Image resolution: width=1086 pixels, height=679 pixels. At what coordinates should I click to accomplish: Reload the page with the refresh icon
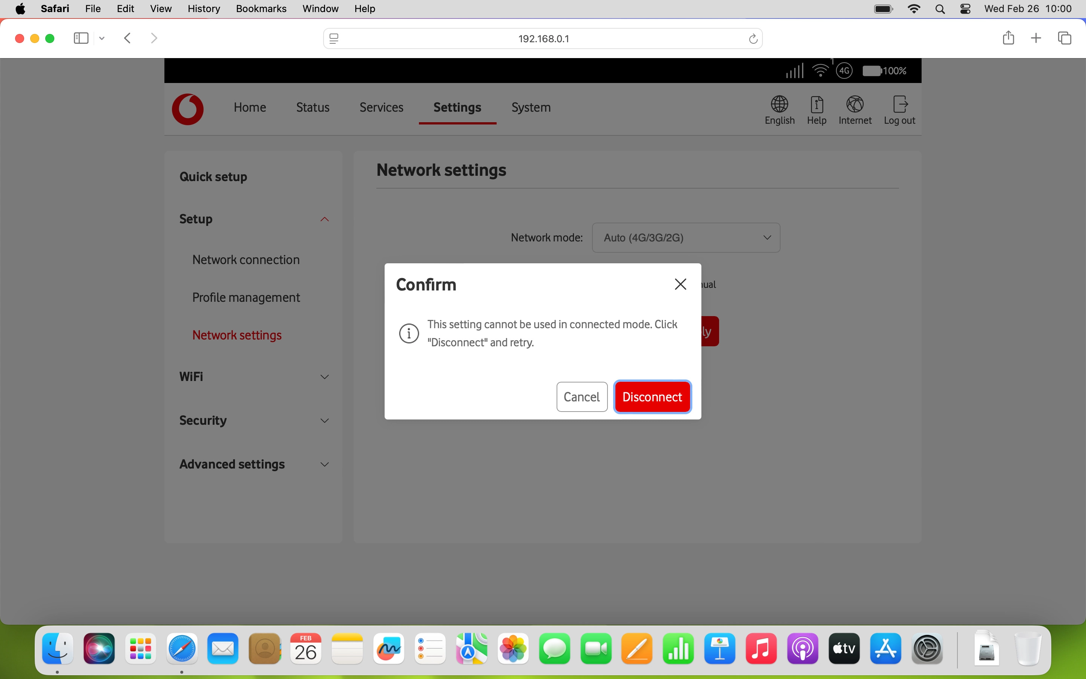tap(753, 38)
